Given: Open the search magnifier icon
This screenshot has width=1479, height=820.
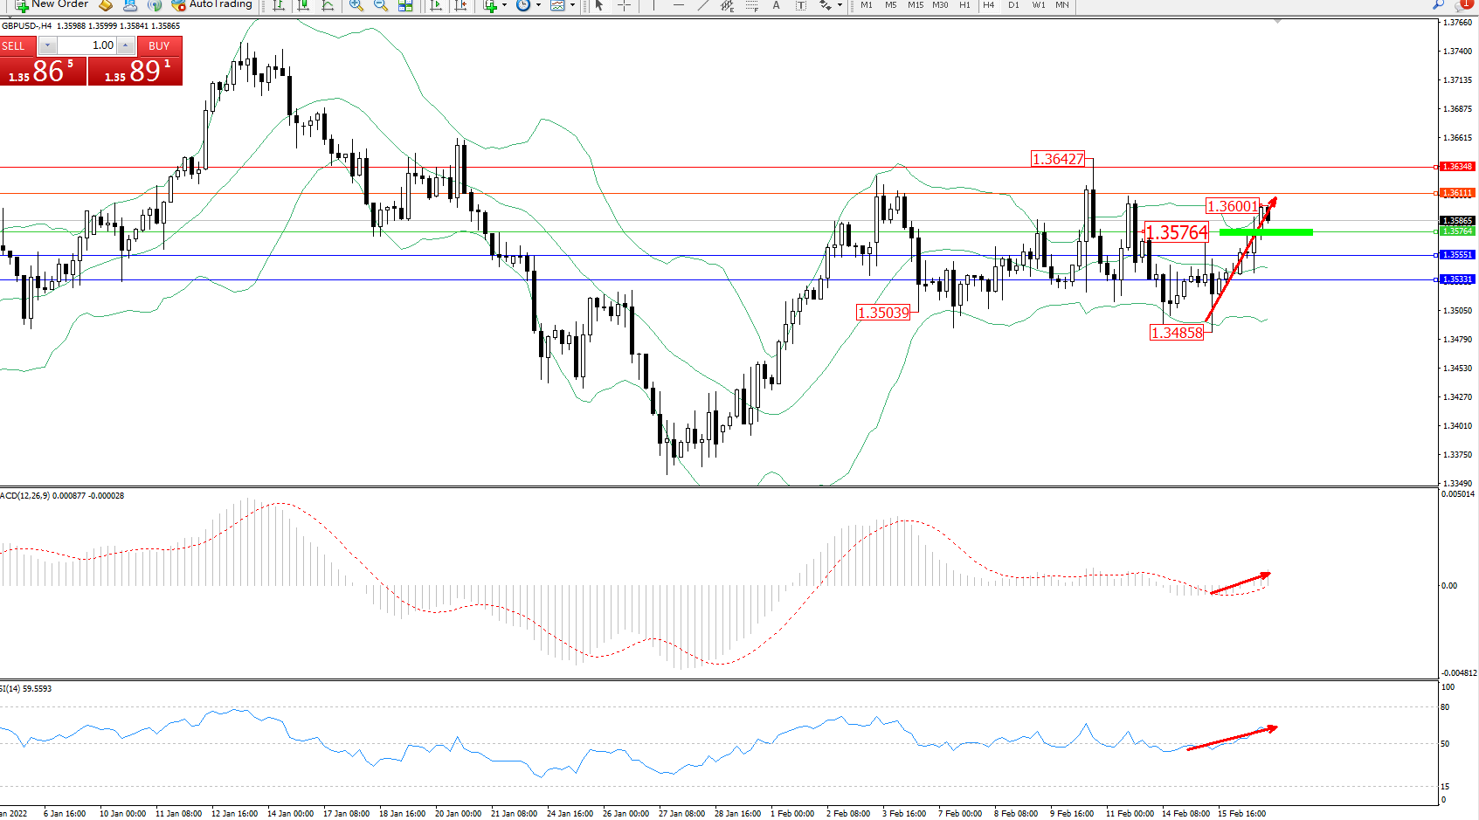Looking at the screenshot, I should click(x=1438, y=4).
